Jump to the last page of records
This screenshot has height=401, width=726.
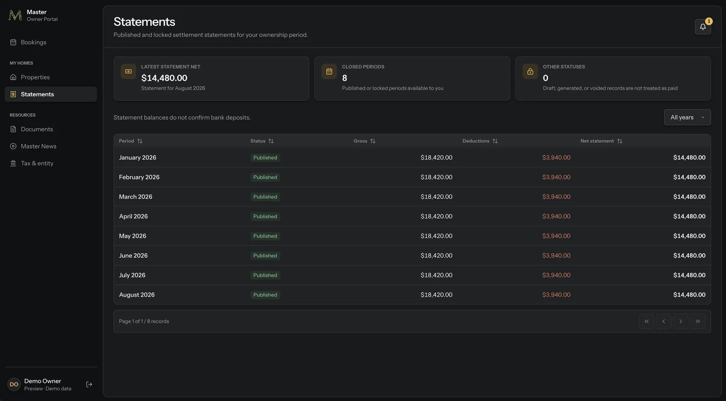pos(698,321)
